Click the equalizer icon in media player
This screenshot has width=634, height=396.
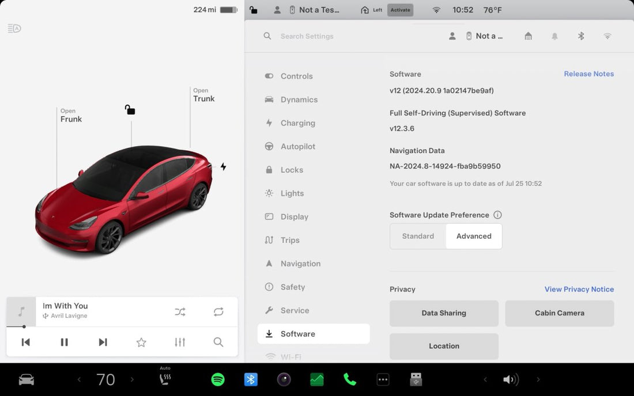(x=180, y=342)
